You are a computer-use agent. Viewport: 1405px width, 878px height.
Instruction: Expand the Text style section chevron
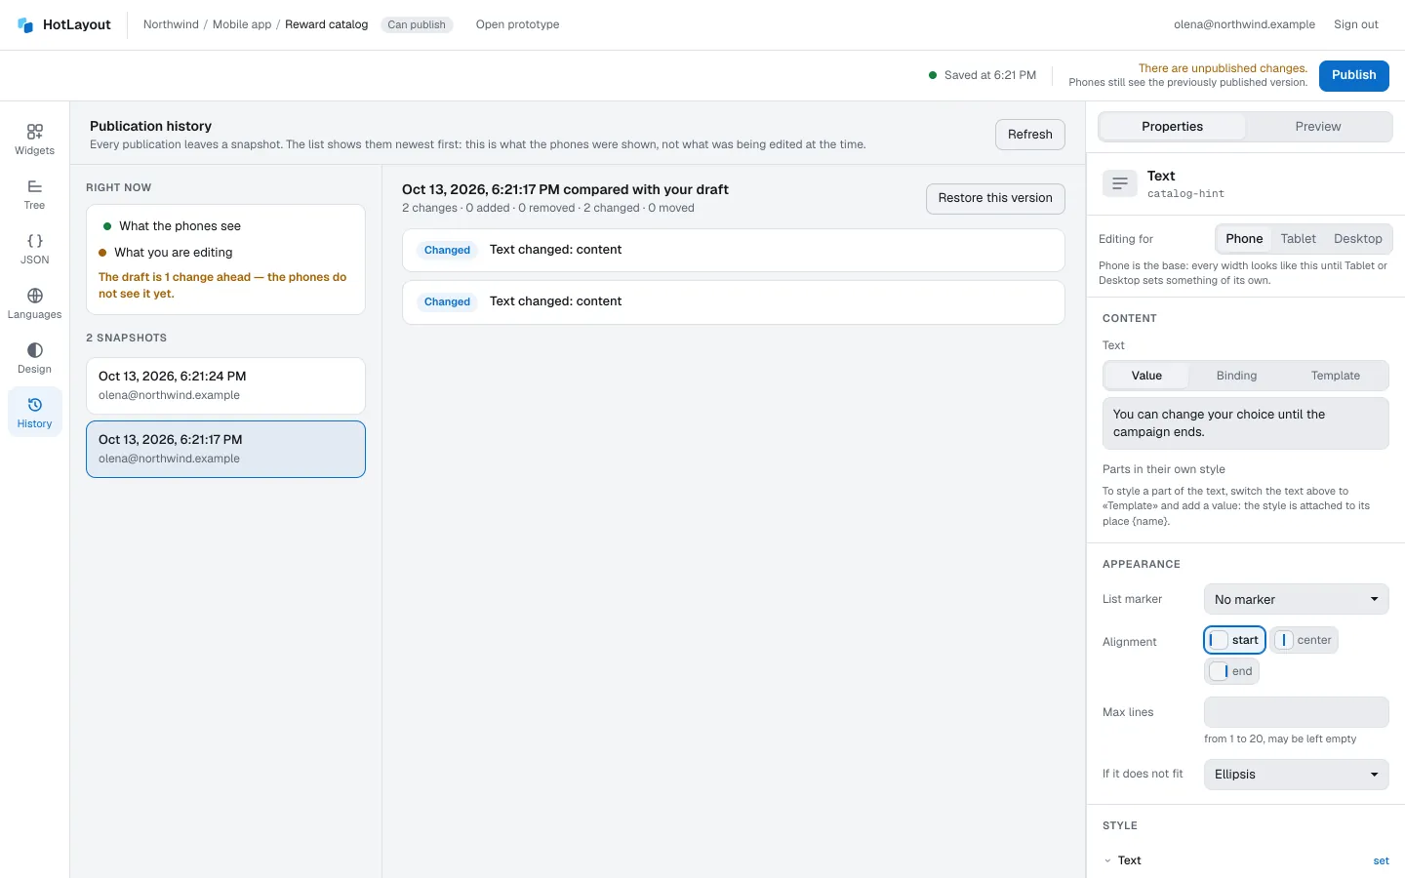[x=1107, y=860]
